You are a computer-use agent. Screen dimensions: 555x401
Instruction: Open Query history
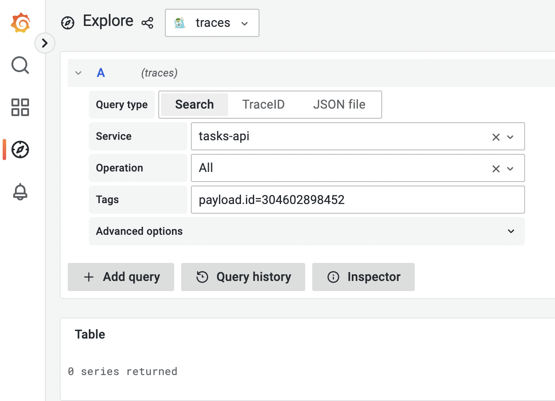click(x=243, y=277)
